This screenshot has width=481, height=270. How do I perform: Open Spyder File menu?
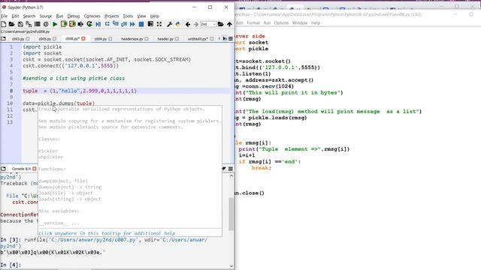(x=5, y=16)
